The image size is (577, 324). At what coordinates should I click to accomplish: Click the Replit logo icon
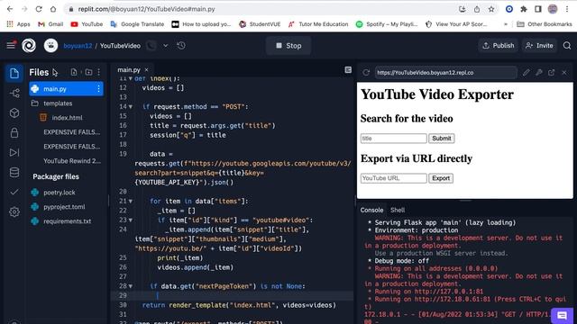point(29,46)
